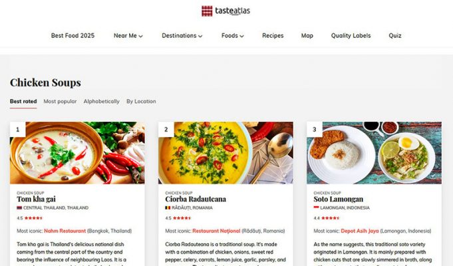Click the TasteAtlas logo icon

click(x=207, y=11)
